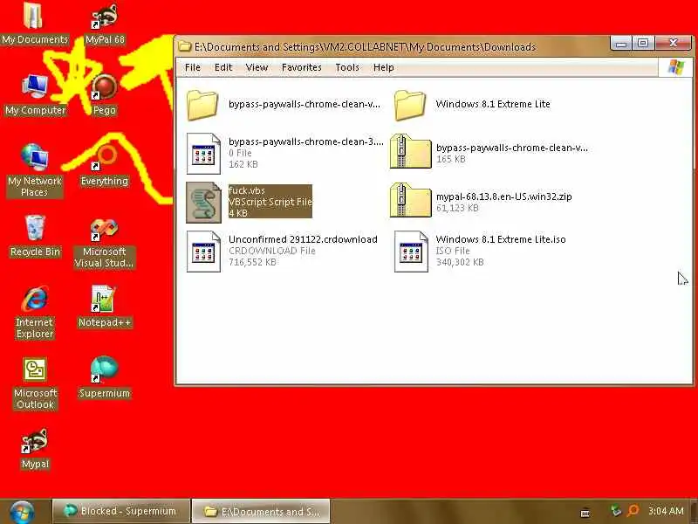Close the Downloads explorer window

click(x=673, y=43)
